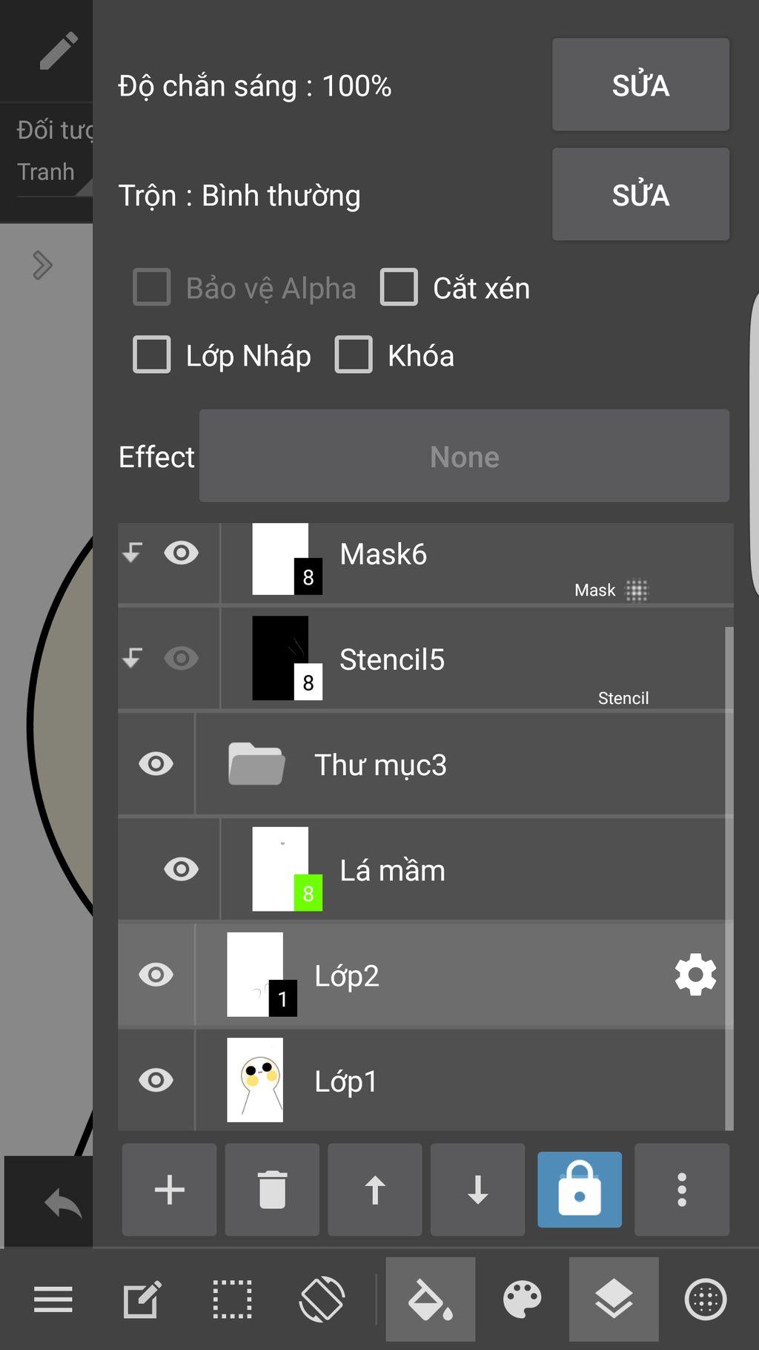The width and height of the screenshot is (759, 1350).
Task: Collapse the Thư mục3 folder
Action: point(256,764)
